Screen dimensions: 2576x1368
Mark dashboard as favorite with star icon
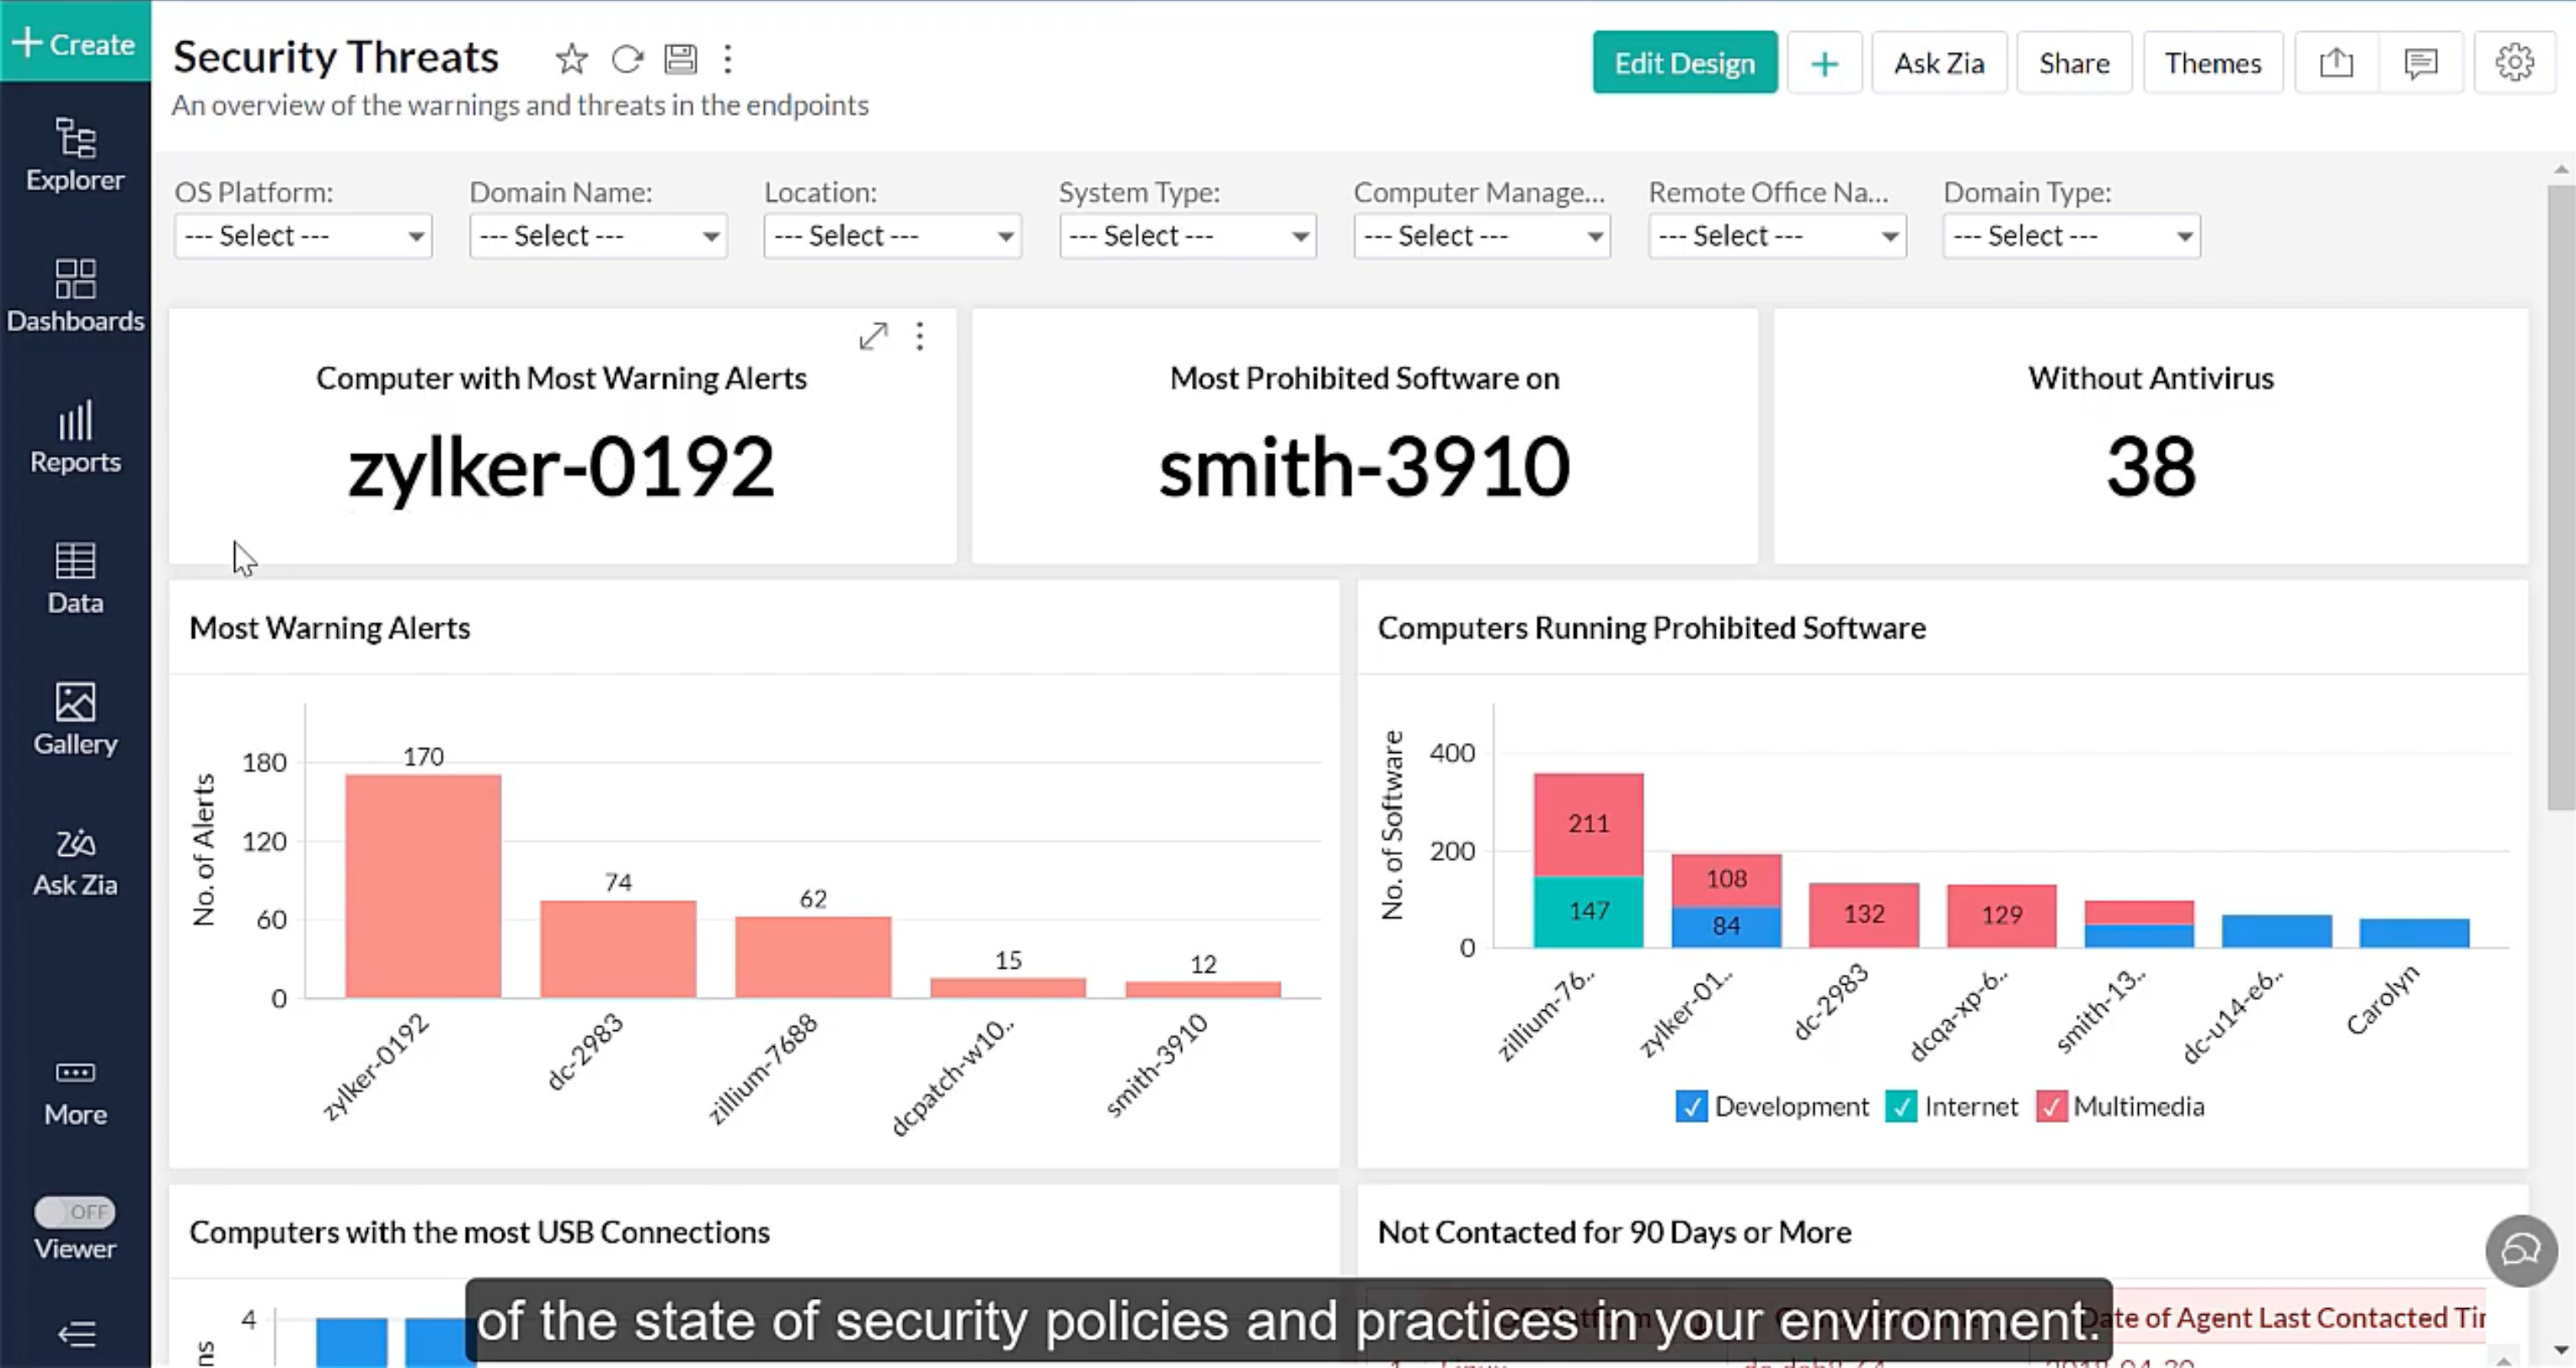click(571, 59)
